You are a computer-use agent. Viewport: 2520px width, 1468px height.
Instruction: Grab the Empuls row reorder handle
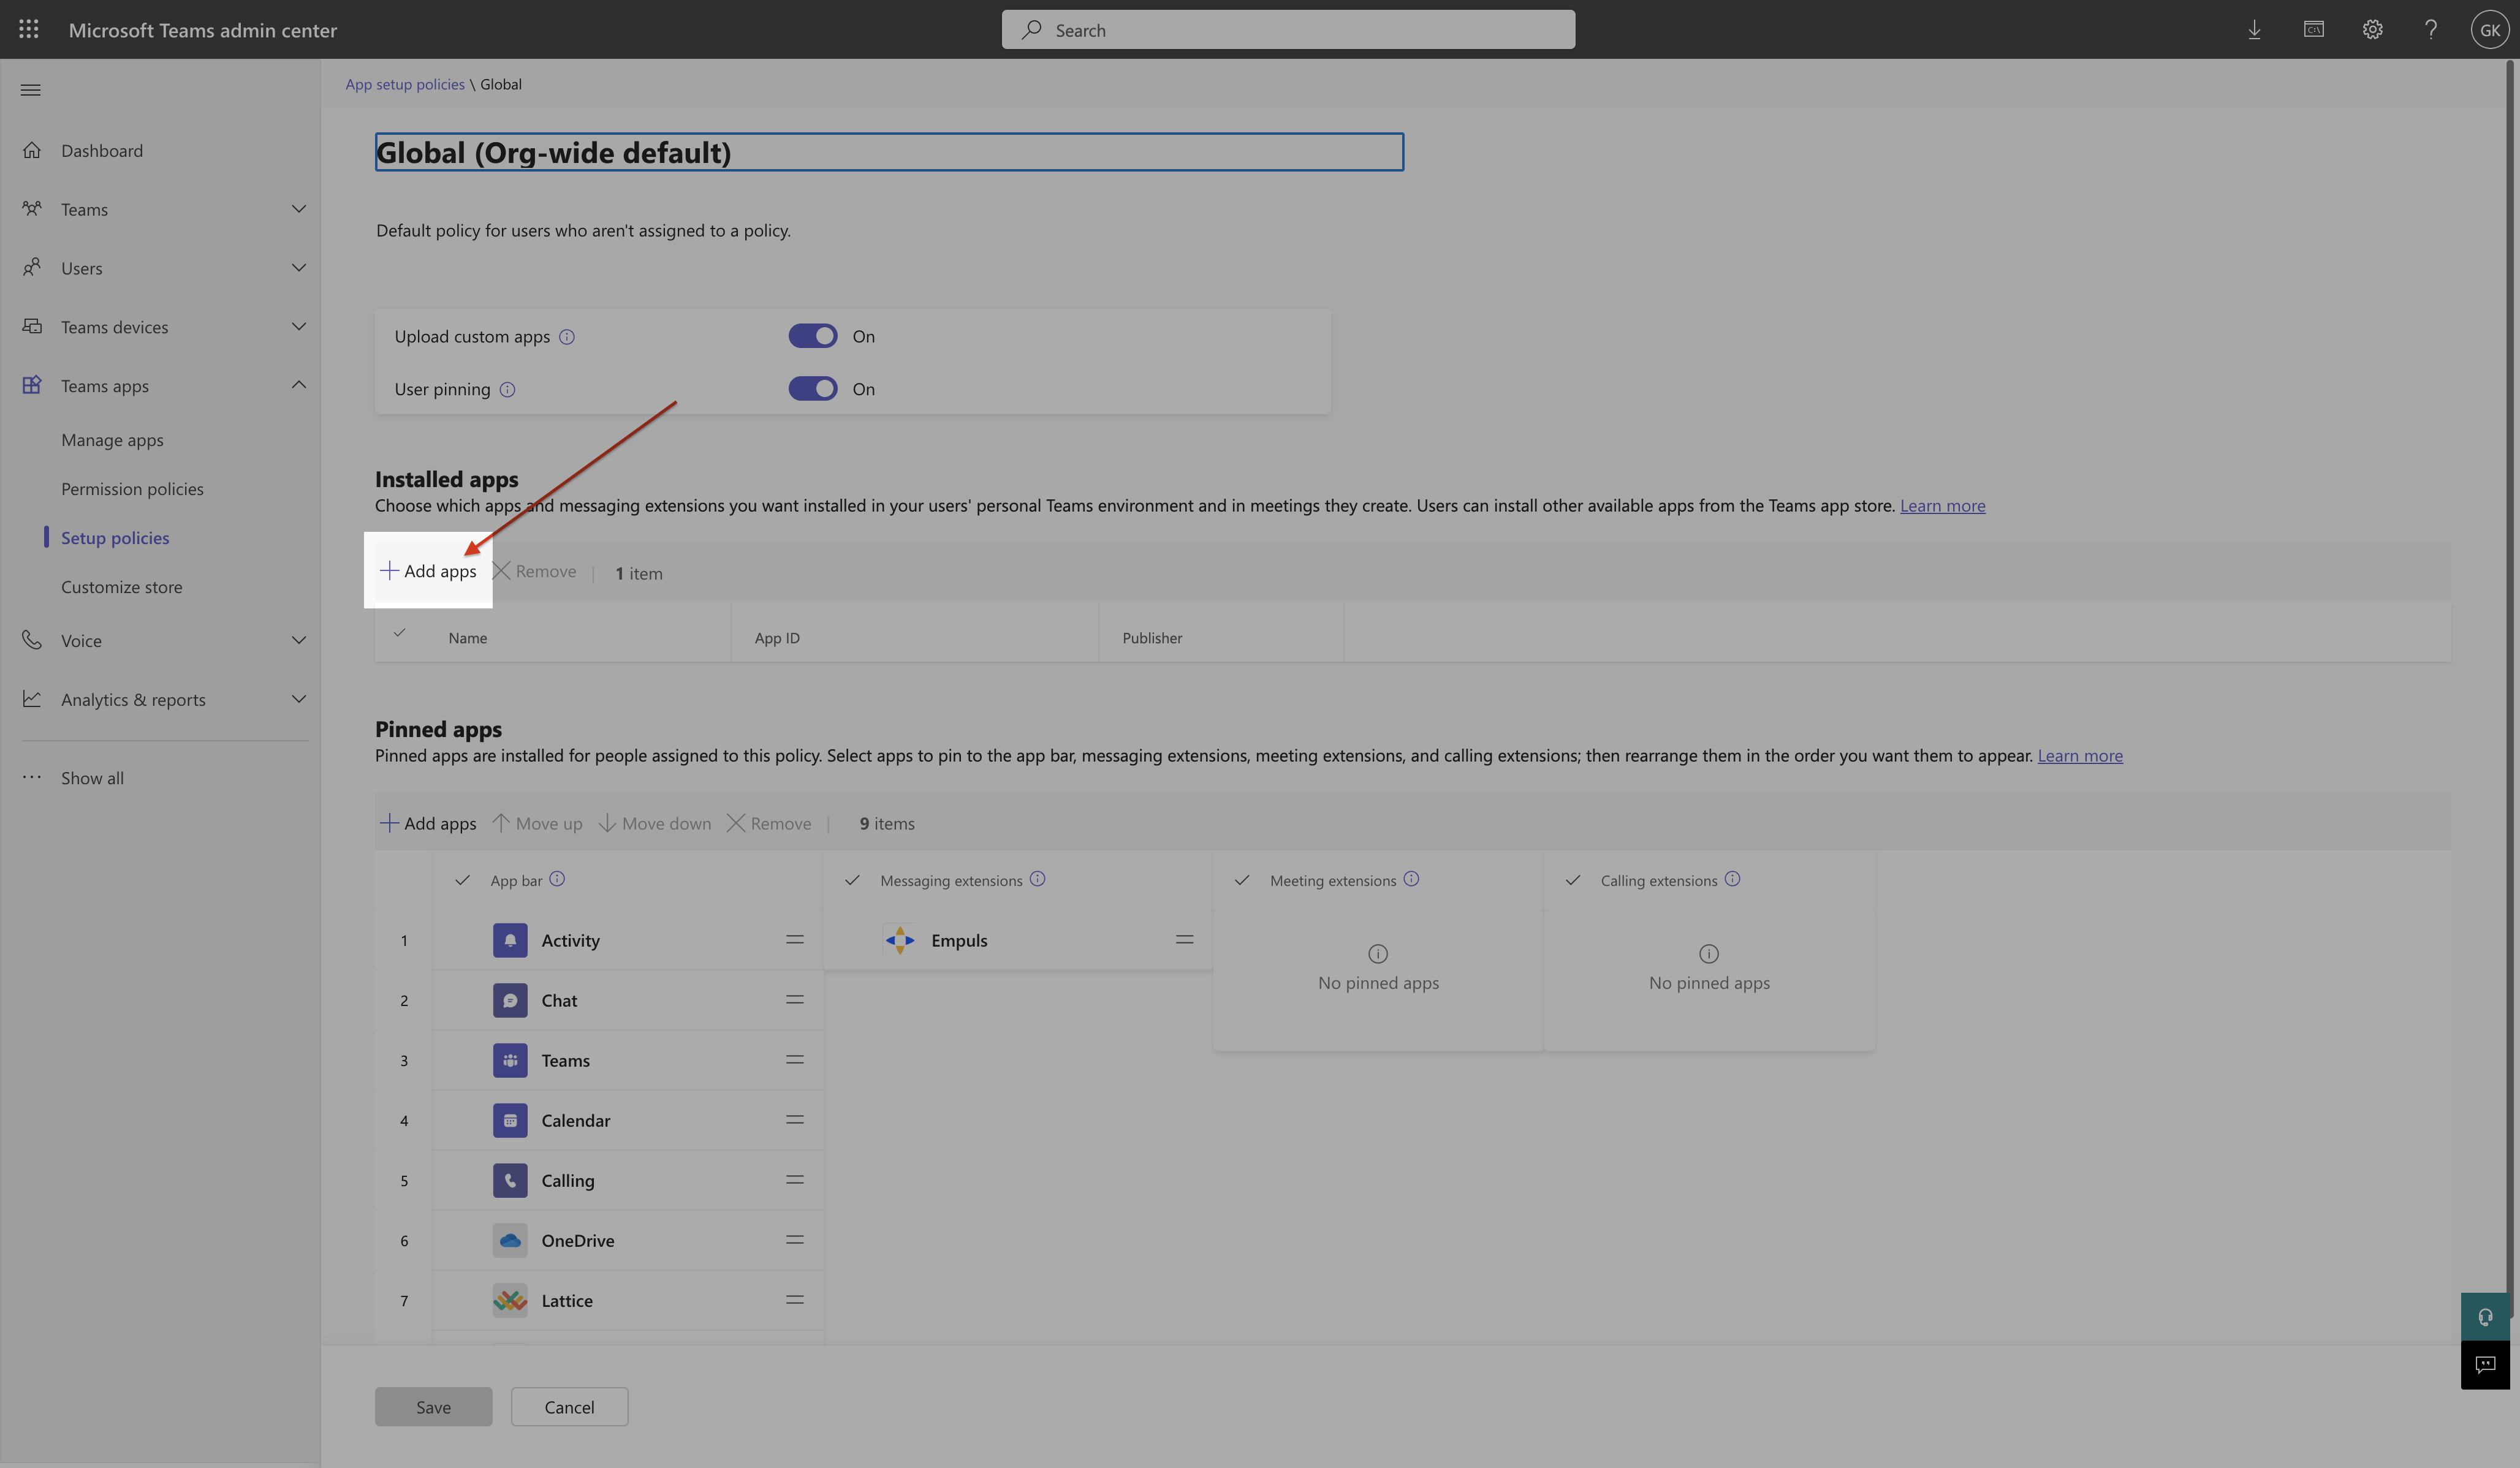(x=1184, y=940)
